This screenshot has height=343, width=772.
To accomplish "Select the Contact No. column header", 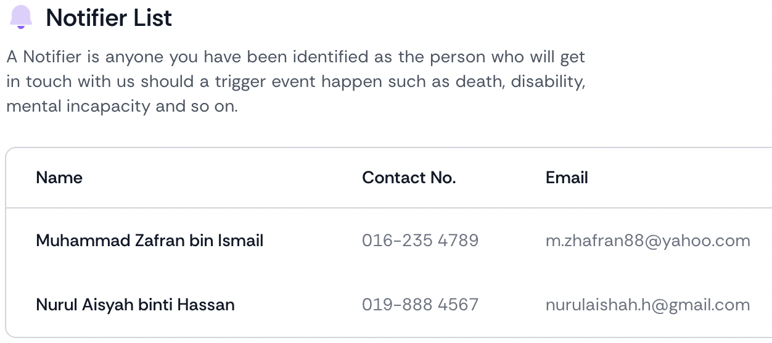I will pyautogui.click(x=409, y=178).
